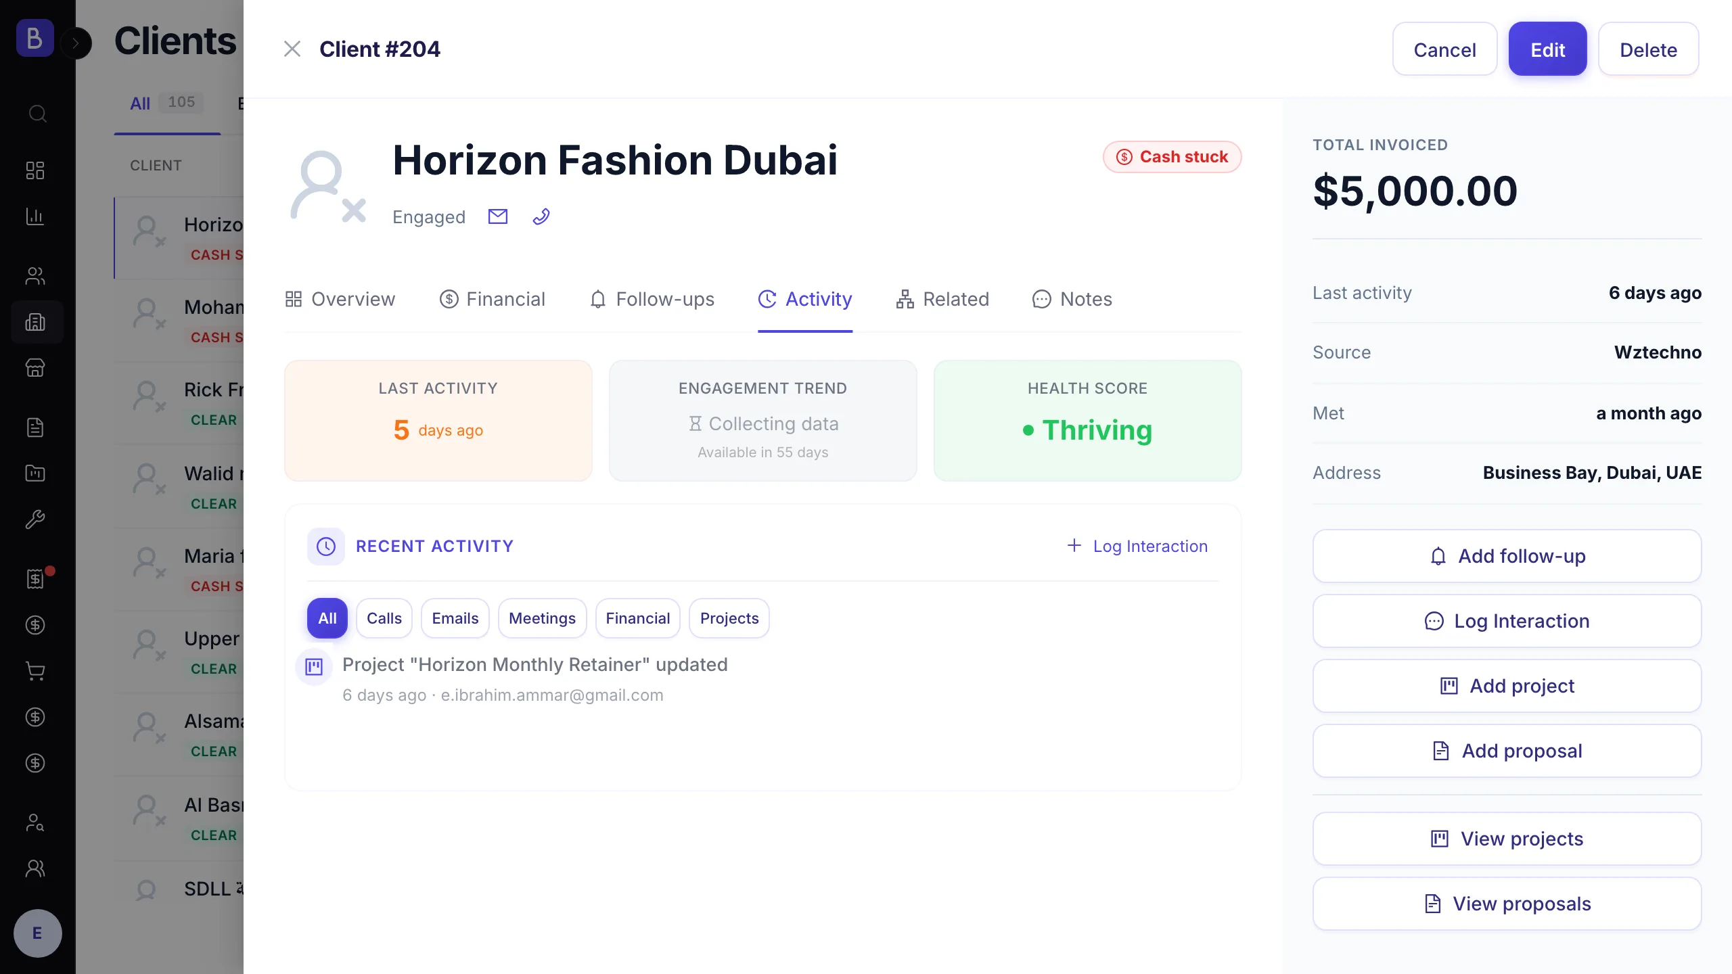Click the Business Bay, Dubai, UAE address value
1732x974 pixels.
tap(1592, 473)
